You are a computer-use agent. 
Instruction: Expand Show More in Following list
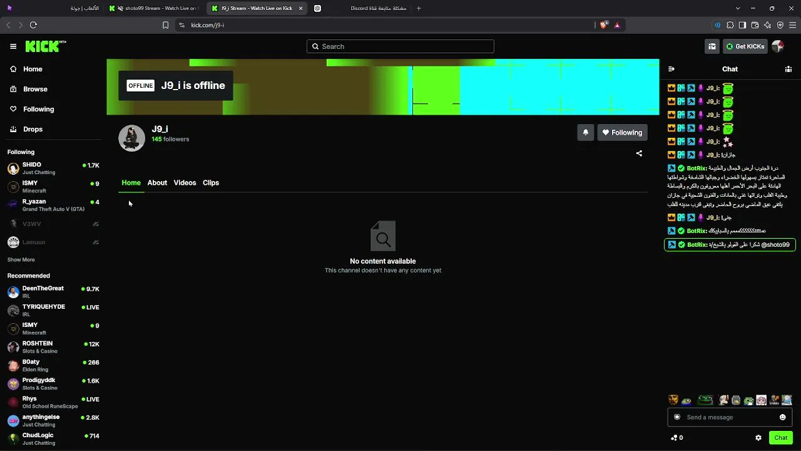click(21, 260)
